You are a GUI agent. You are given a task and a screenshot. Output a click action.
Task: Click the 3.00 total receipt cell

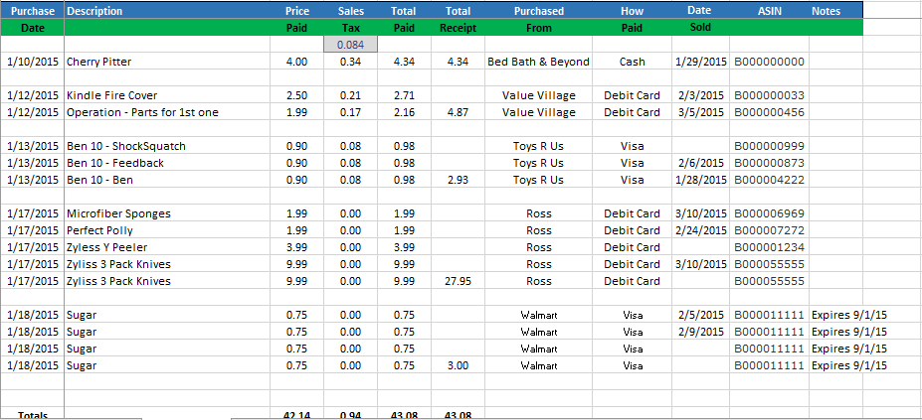point(459,365)
